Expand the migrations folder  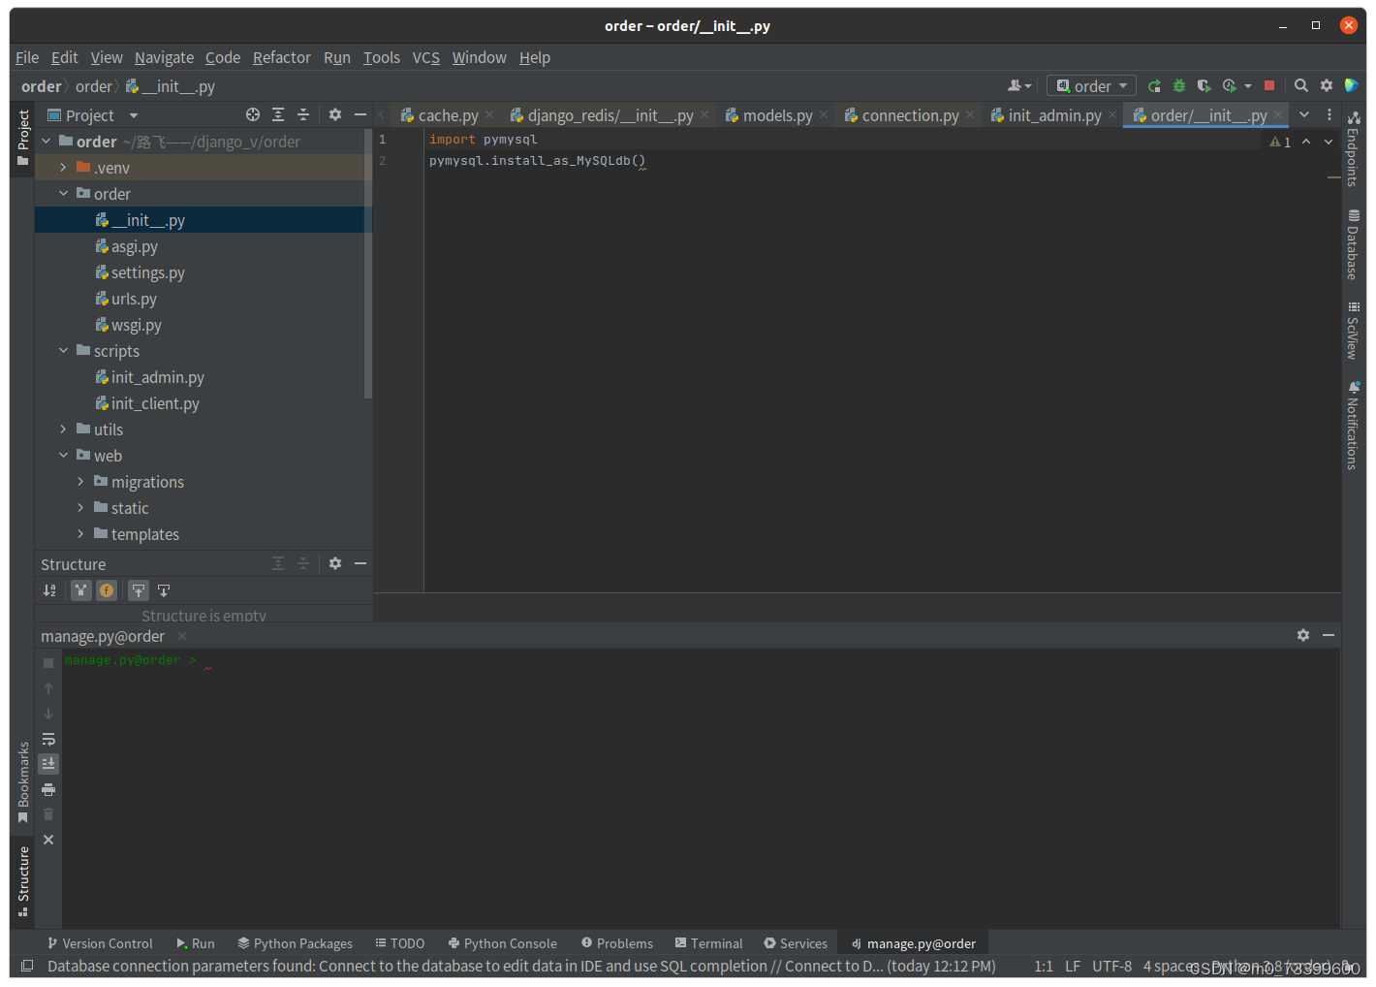click(x=80, y=481)
